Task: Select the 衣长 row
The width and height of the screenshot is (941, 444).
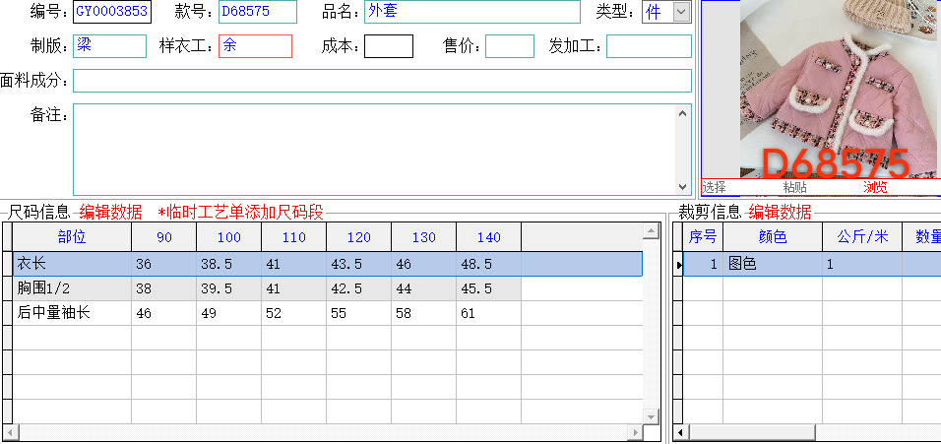Action: (328, 264)
